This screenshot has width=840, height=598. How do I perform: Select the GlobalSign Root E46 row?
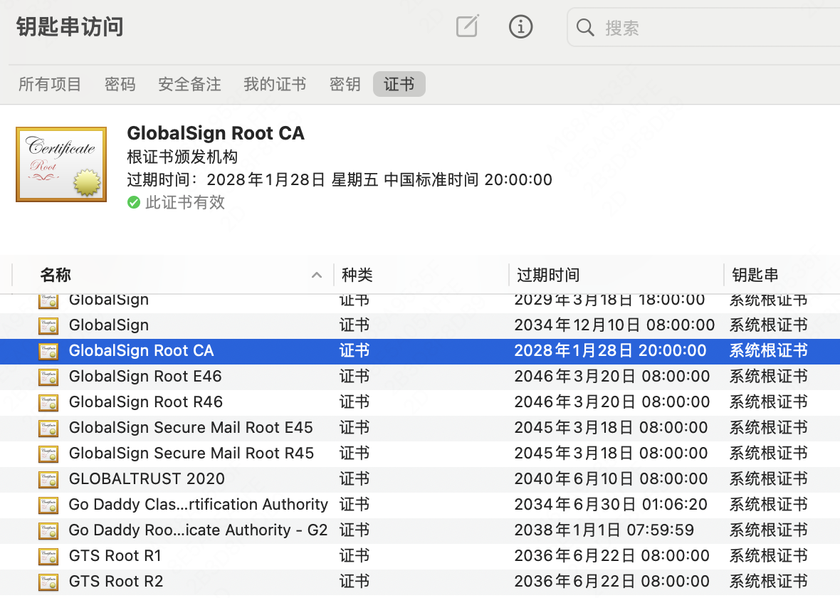click(x=420, y=377)
